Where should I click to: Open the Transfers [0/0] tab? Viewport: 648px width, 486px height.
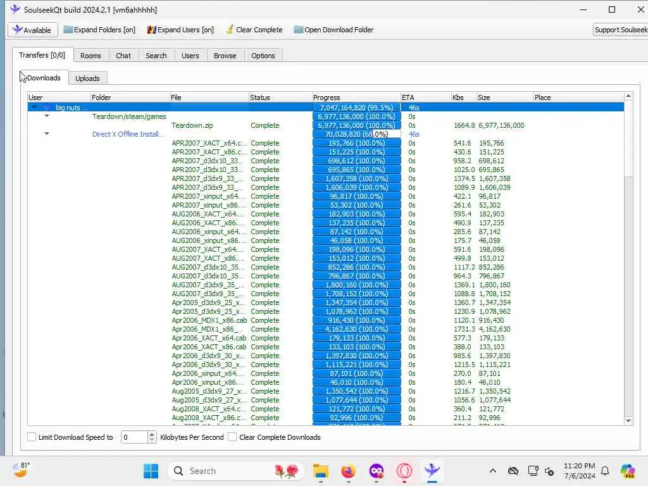[42, 55]
